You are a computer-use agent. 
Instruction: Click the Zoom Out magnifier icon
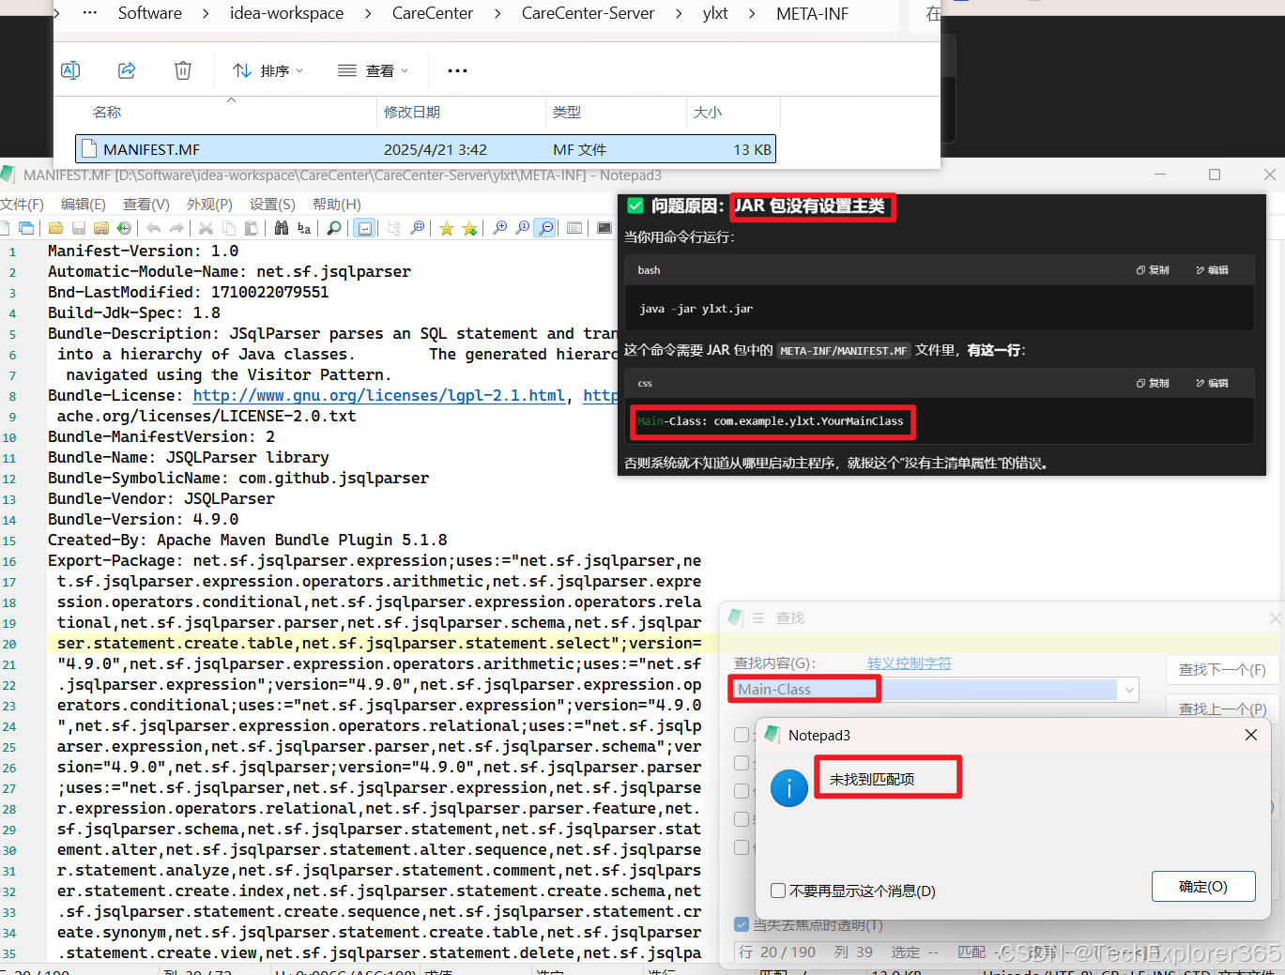(x=545, y=228)
